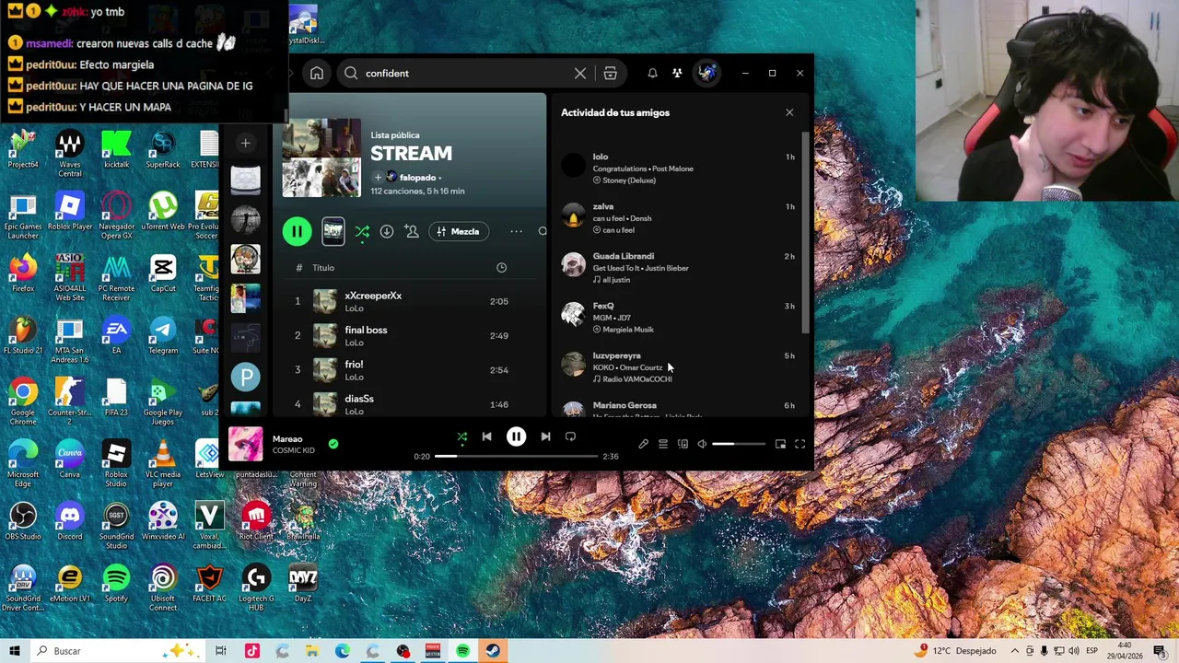This screenshot has width=1179, height=663.
Task: Open connect to a device icon
Action: coord(683,444)
